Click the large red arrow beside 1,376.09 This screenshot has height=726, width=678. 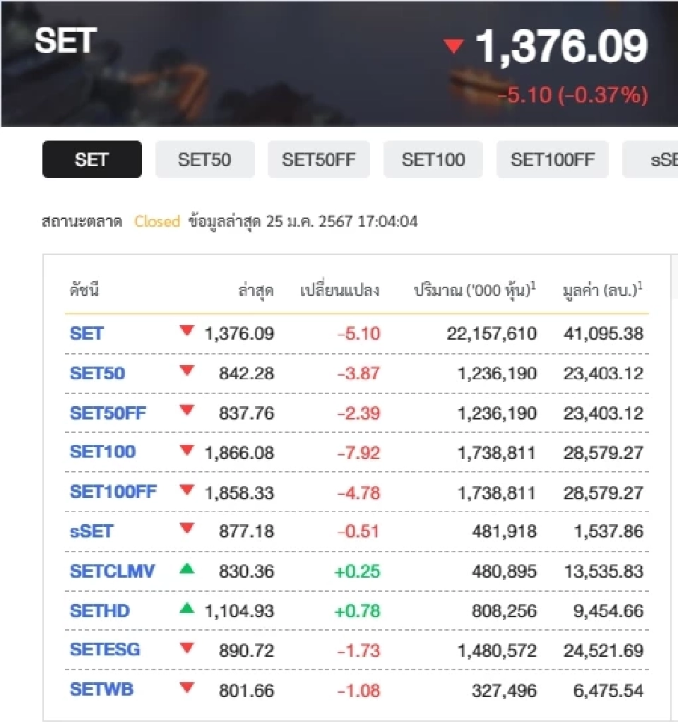pos(453,44)
